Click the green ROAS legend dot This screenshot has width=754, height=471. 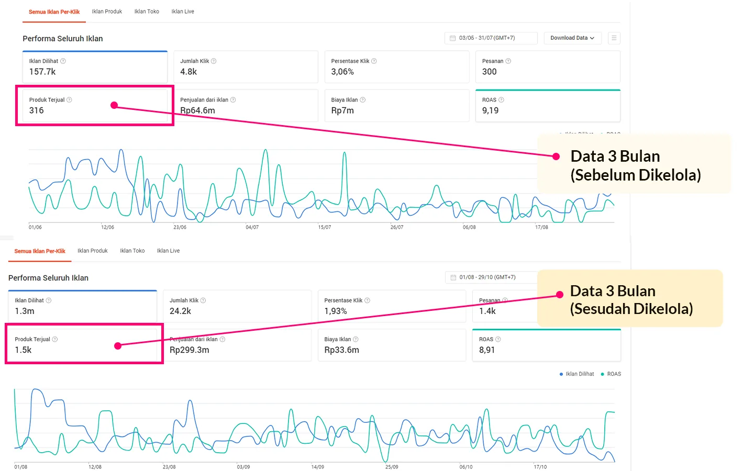[602, 374]
